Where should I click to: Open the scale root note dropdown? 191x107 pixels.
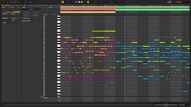click(9, 23)
